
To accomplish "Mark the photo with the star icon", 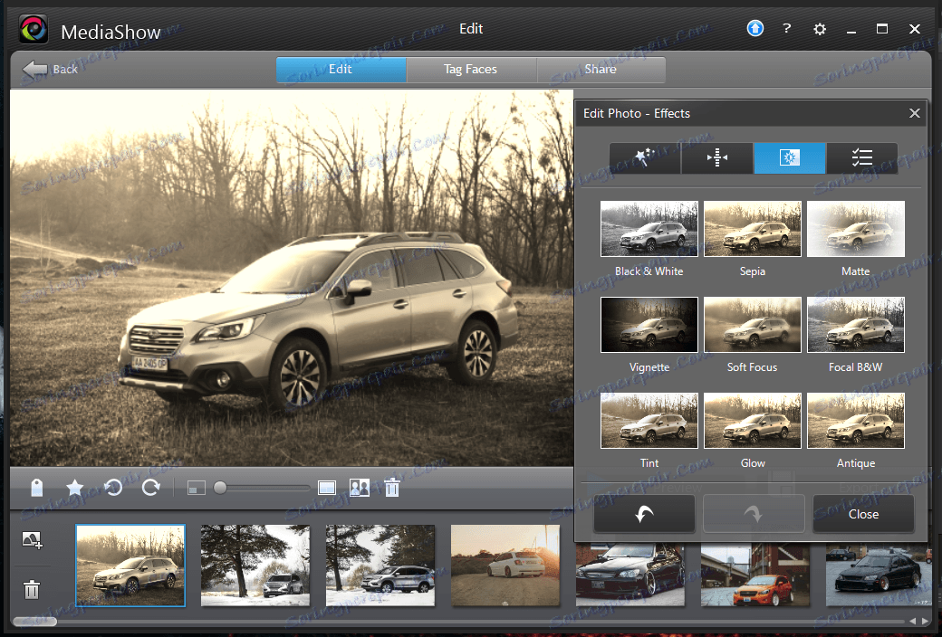I will click(74, 488).
